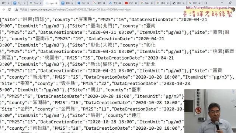Click the presenter webcam video overlay
Image resolution: width=236 pixels, height=133 pixels.
click(x=210, y=111)
